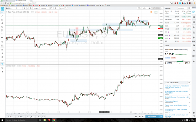Screen dimensions: 196x122
Task: Click the Compare button
Action: click(x=36, y=8)
